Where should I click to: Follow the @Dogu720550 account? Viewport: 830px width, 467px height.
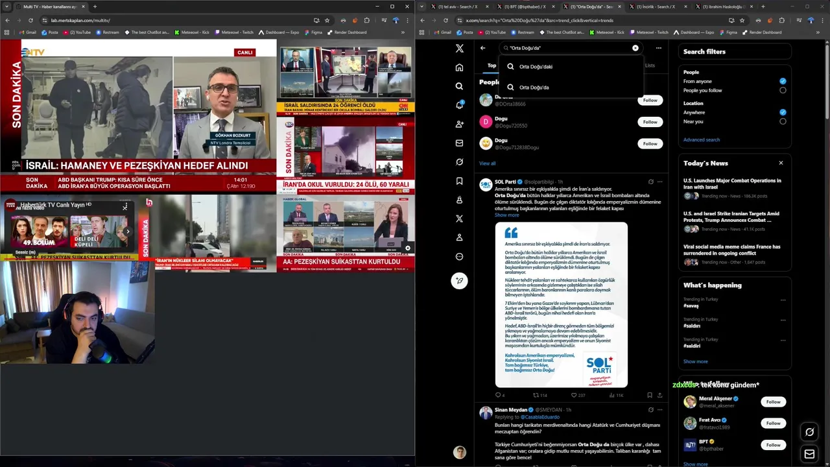(x=650, y=122)
